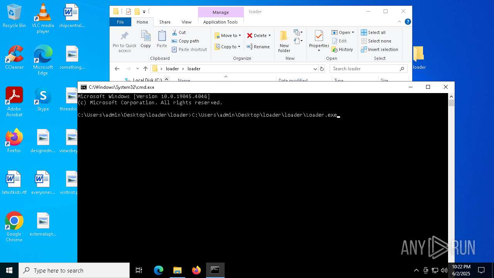
Task: Click the cmd window scroll up arrow
Action: [x=451, y=97]
